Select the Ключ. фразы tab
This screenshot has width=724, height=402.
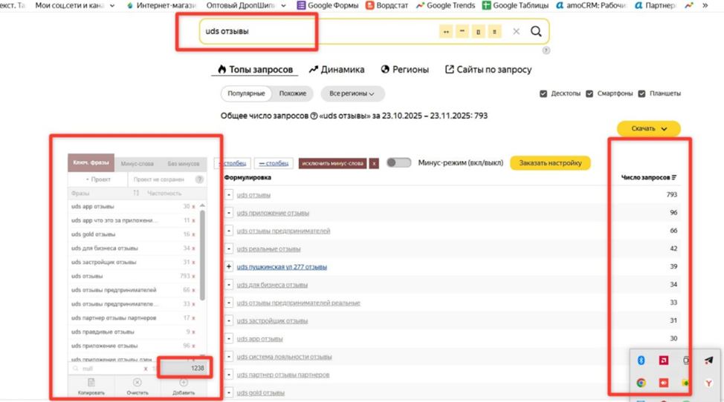pos(91,162)
